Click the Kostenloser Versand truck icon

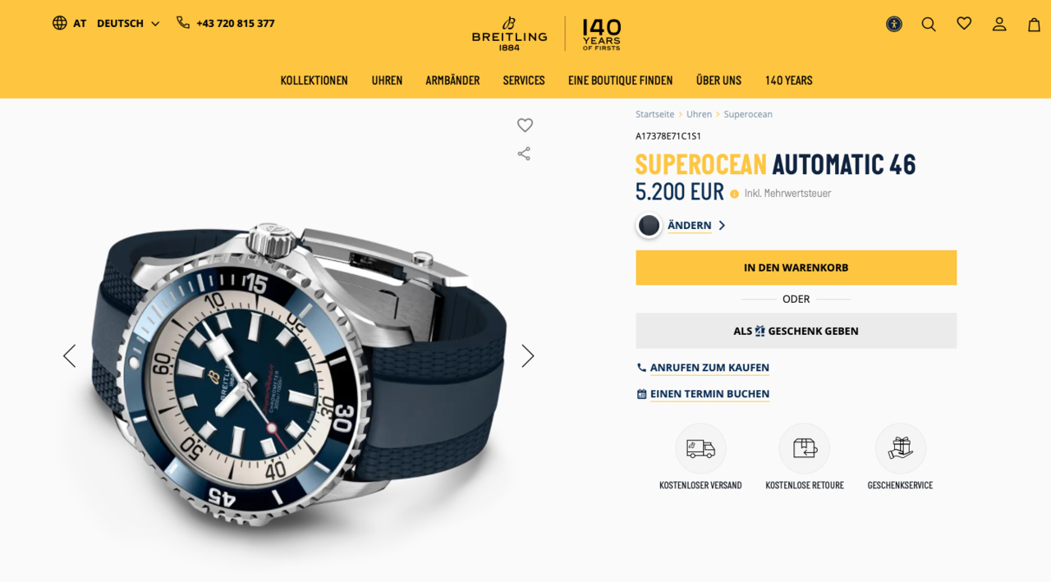[700, 448]
